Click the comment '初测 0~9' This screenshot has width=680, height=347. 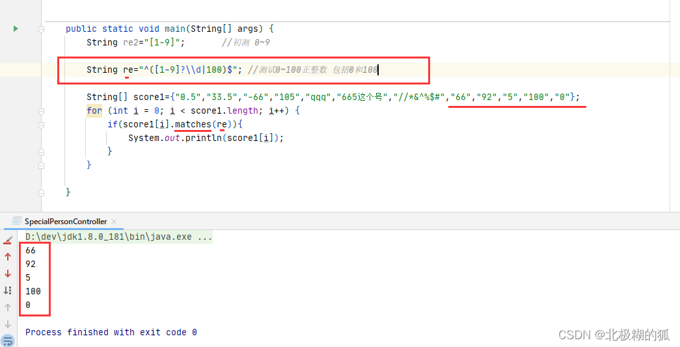[x=245, y=42]
